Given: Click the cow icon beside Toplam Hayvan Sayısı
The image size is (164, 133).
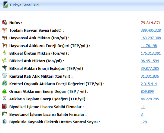Looking at the screenshot, I should point(5,30).
